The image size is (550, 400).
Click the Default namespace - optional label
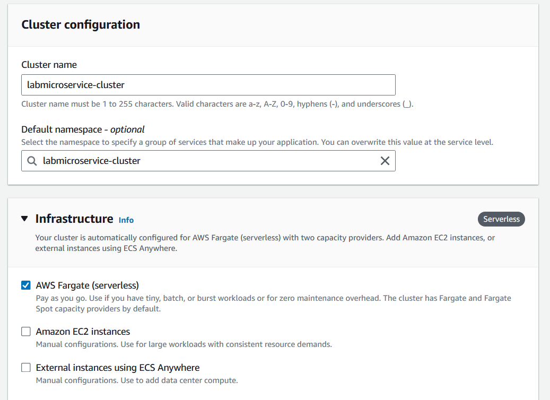83,129
